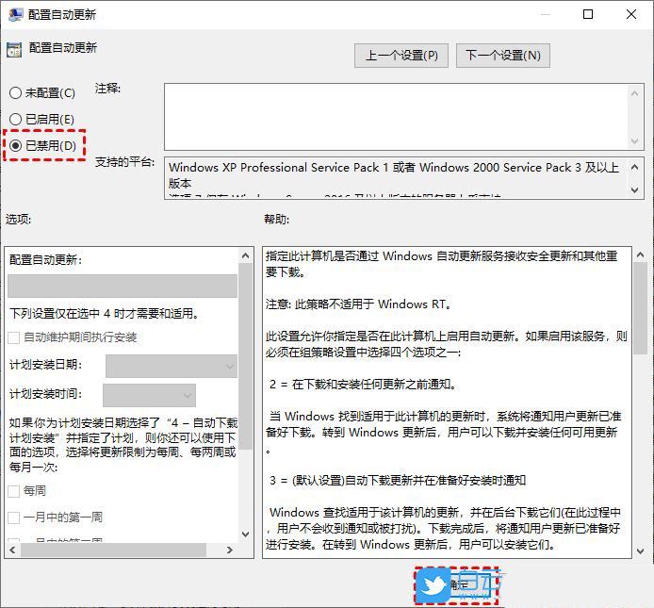Open the 配置自动更新 options combo box

pyautogui.click(x=123, y=286)
